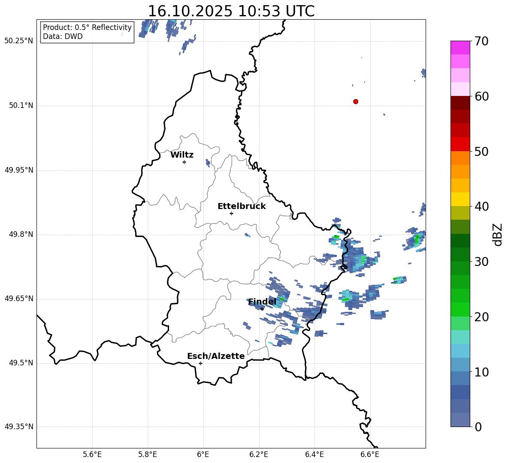508x463 pixels.
Task: Click the 49.95°N latitude label
Action: tap(19, 170)
